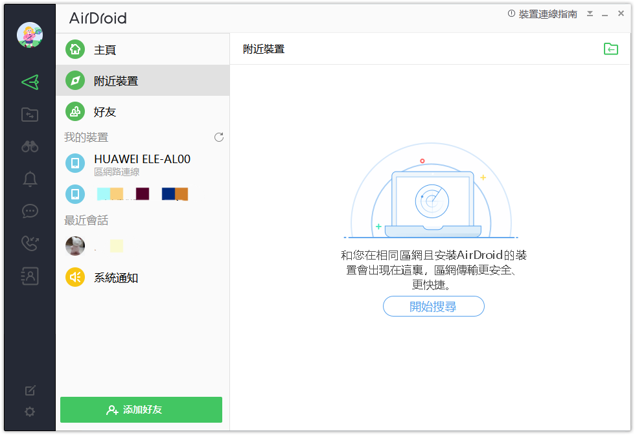
Task: Open remote control binoculars icon
Action: (30, 146)
